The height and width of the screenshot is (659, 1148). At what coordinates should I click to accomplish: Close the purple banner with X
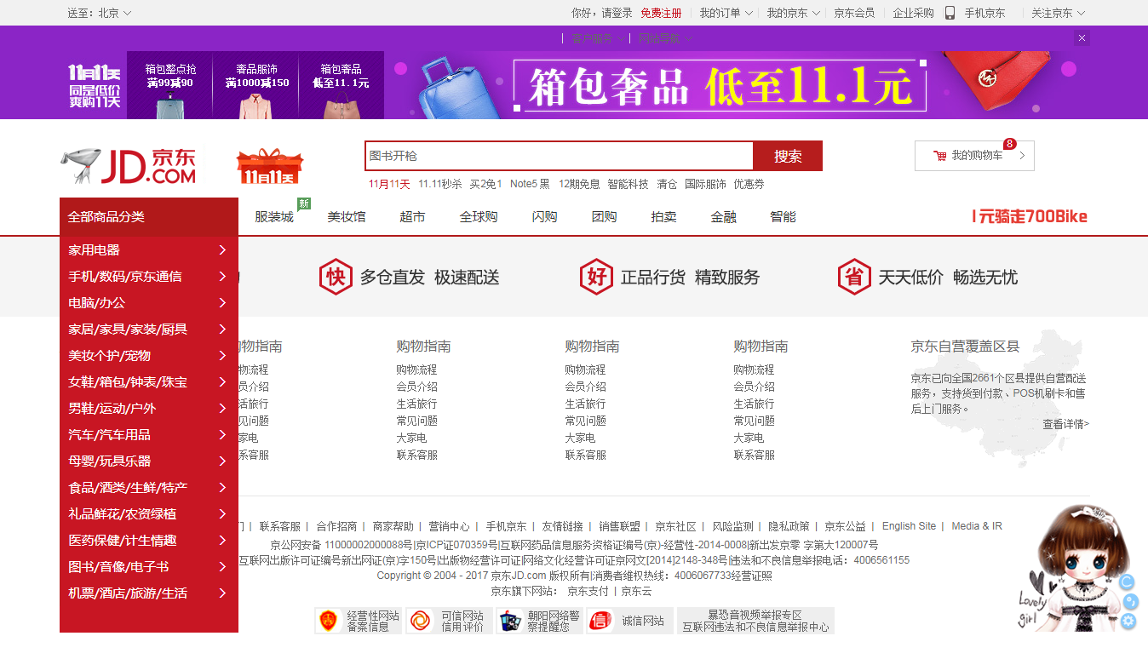1082,38
